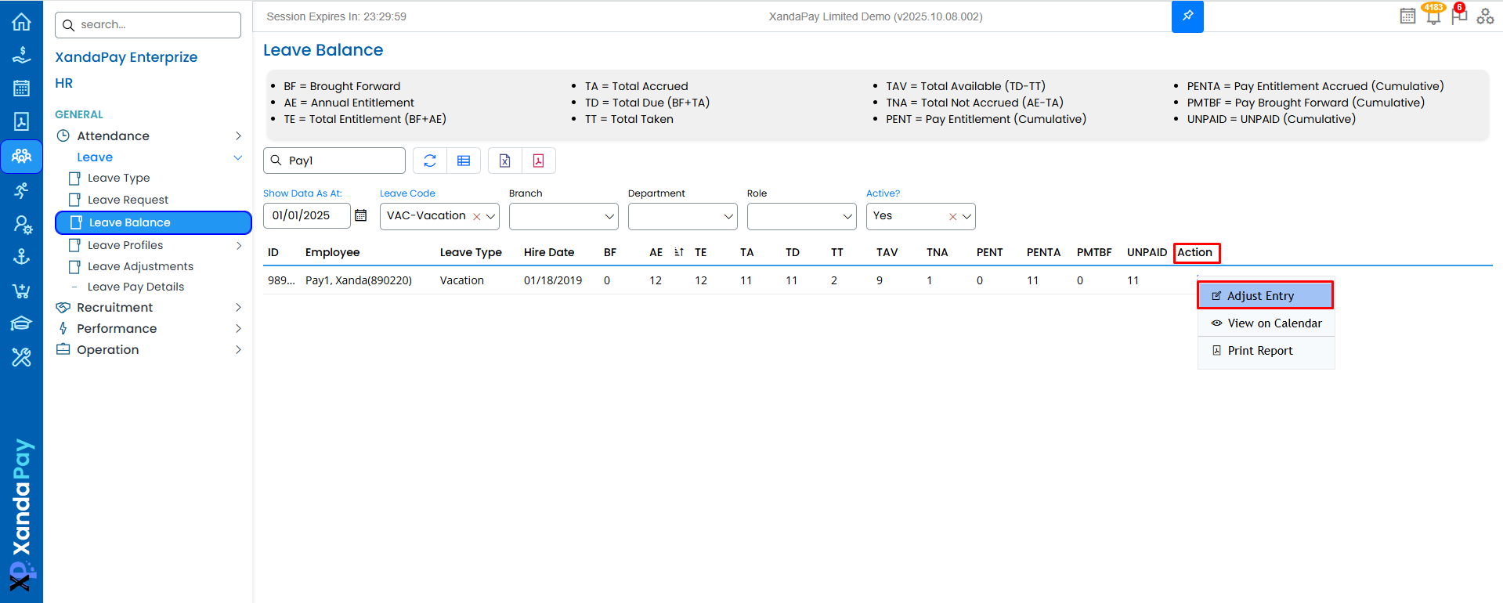Open the running person sidebar icon
This screenshot has height=603, width=1503.
pyautogui.click(x=21, y=190)
